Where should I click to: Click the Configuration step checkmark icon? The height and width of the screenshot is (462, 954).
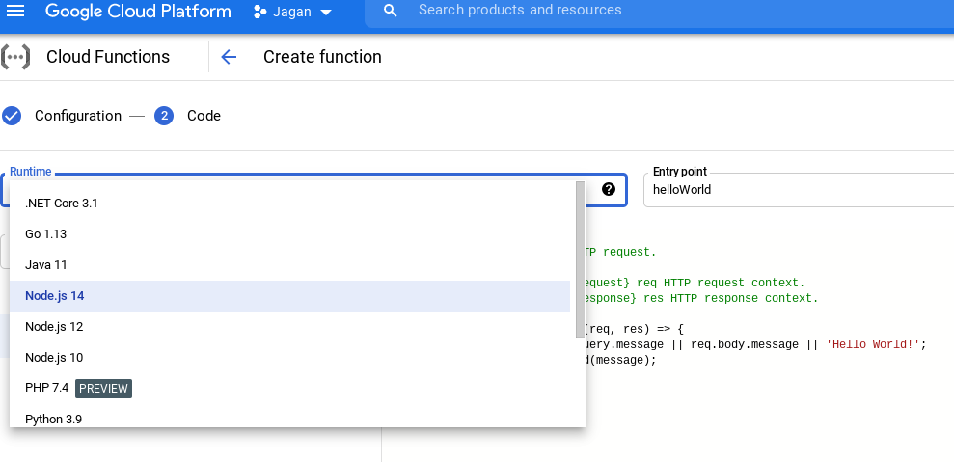point(12,116)
